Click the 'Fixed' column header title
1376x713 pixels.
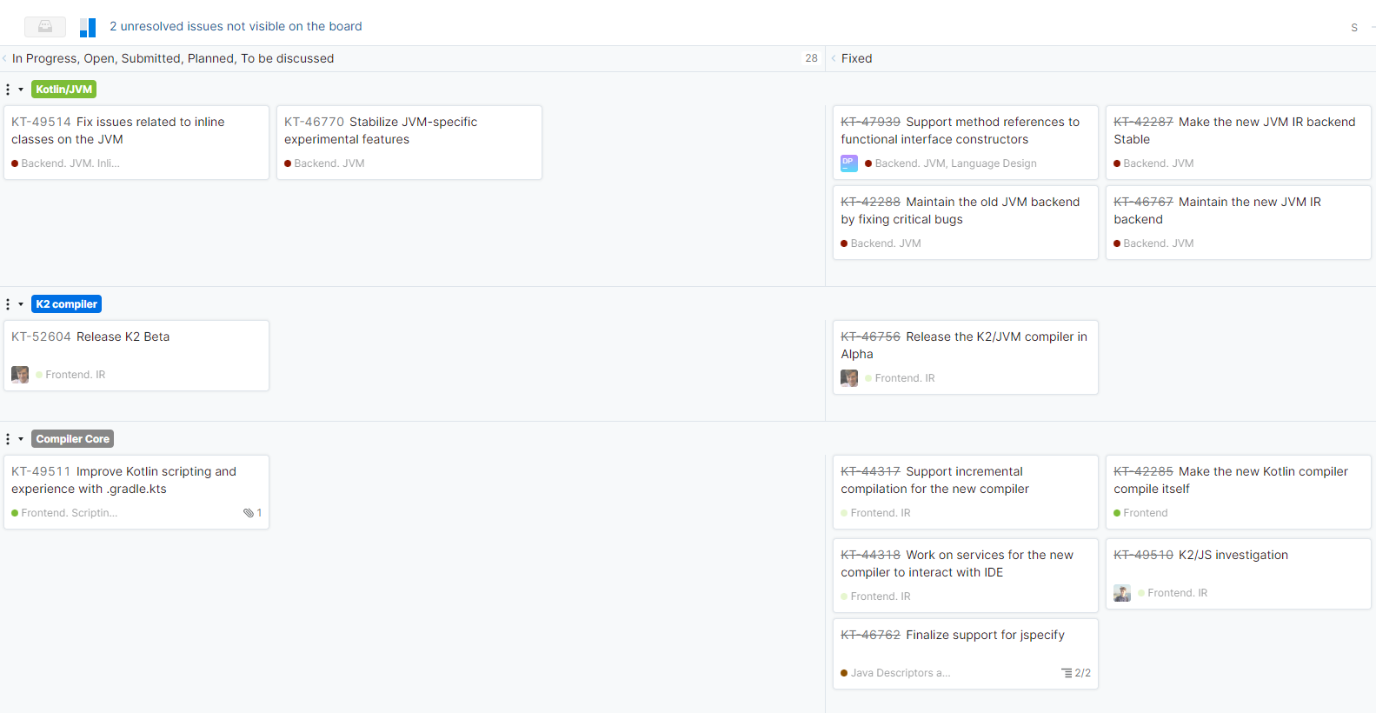(856, 58)
